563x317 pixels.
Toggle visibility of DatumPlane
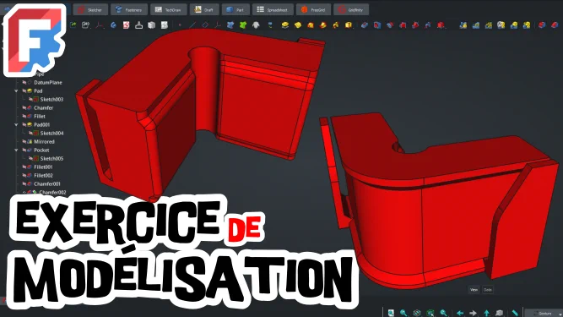24,83
